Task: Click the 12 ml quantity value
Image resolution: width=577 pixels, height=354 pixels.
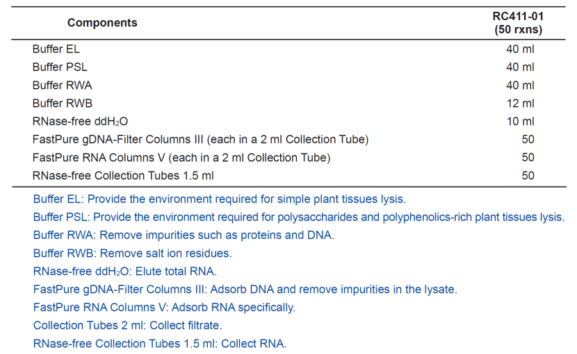Action: pyautogui.click(x=520, y=103)
